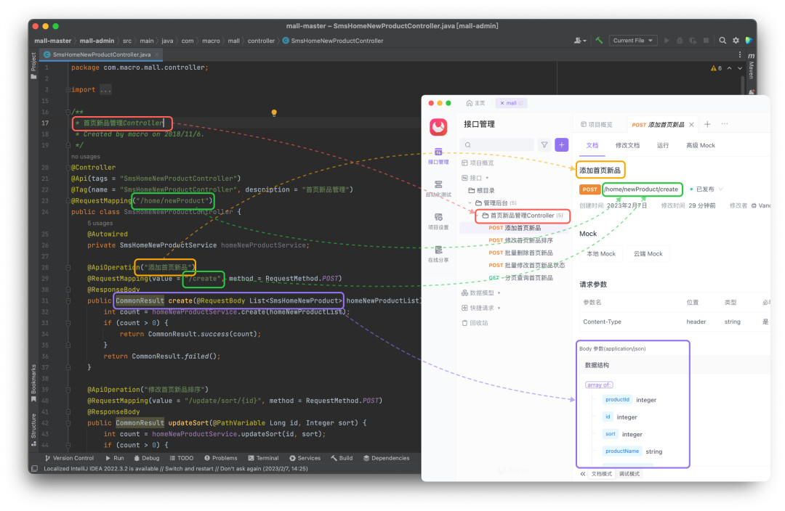This screenshot has height=511, width=785.
Task: Open IDE settings with the gear icon
Action: click(736, 41)
